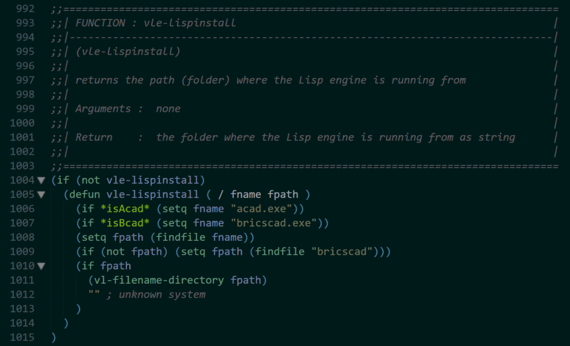Click line number 1008 in the gutter

[22, 238]
